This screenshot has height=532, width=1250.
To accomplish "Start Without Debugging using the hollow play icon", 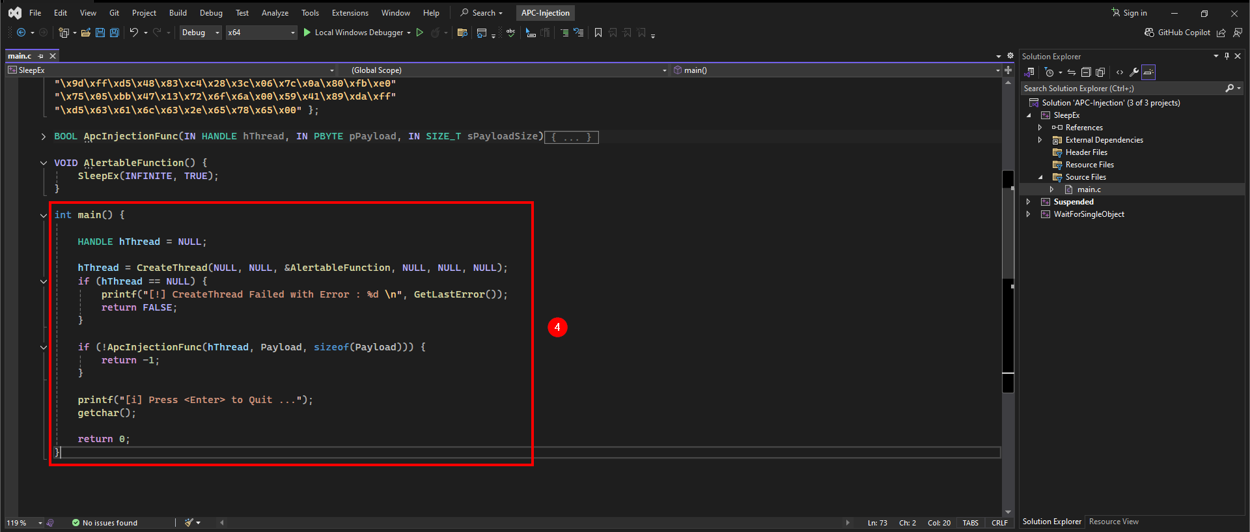I will coord(420,33).
